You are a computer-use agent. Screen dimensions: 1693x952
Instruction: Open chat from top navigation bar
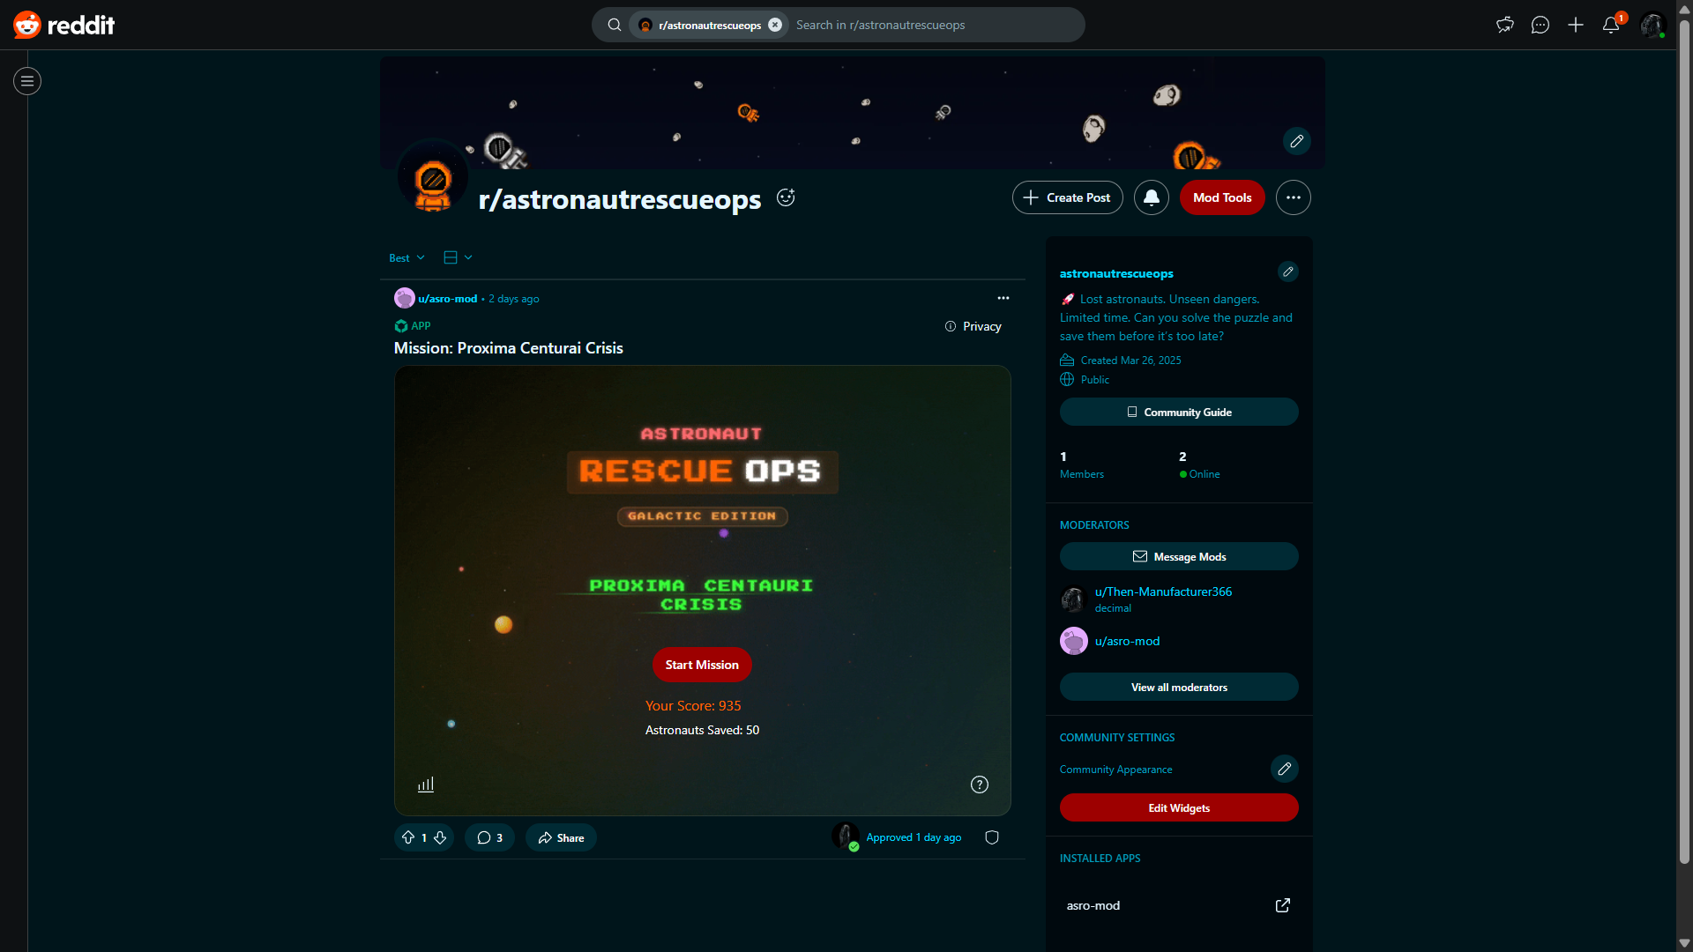[1540, 25]
